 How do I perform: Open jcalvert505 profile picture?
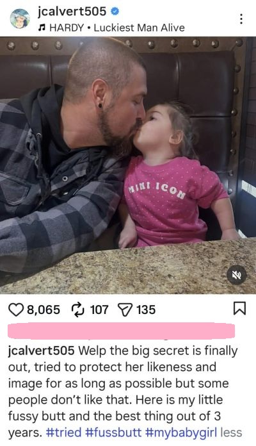click(x=20, y=19)
